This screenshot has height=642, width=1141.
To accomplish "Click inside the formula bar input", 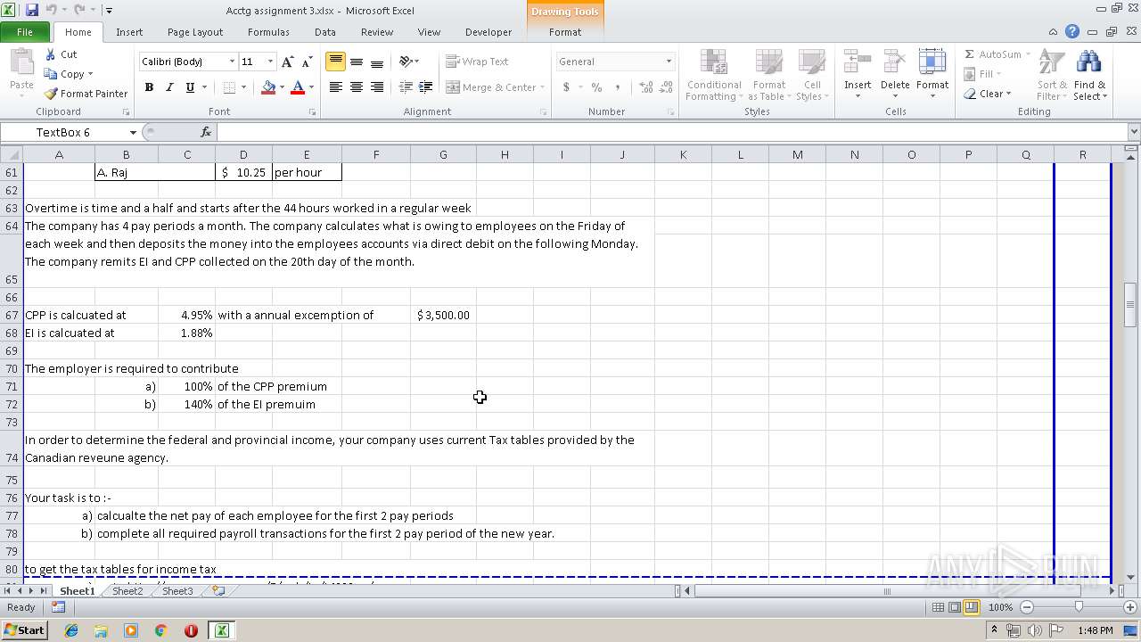I will tap(670, 132).
